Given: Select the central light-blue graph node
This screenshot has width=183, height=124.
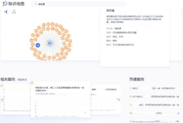Looking at the screenshot, I should (x=50, y=43).
